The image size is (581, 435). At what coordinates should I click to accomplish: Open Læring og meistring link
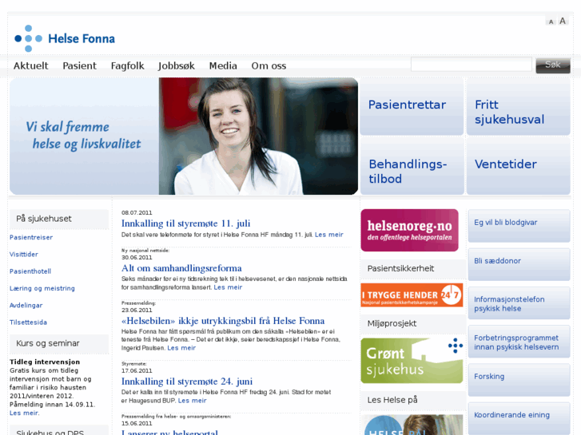pos(42,288)
